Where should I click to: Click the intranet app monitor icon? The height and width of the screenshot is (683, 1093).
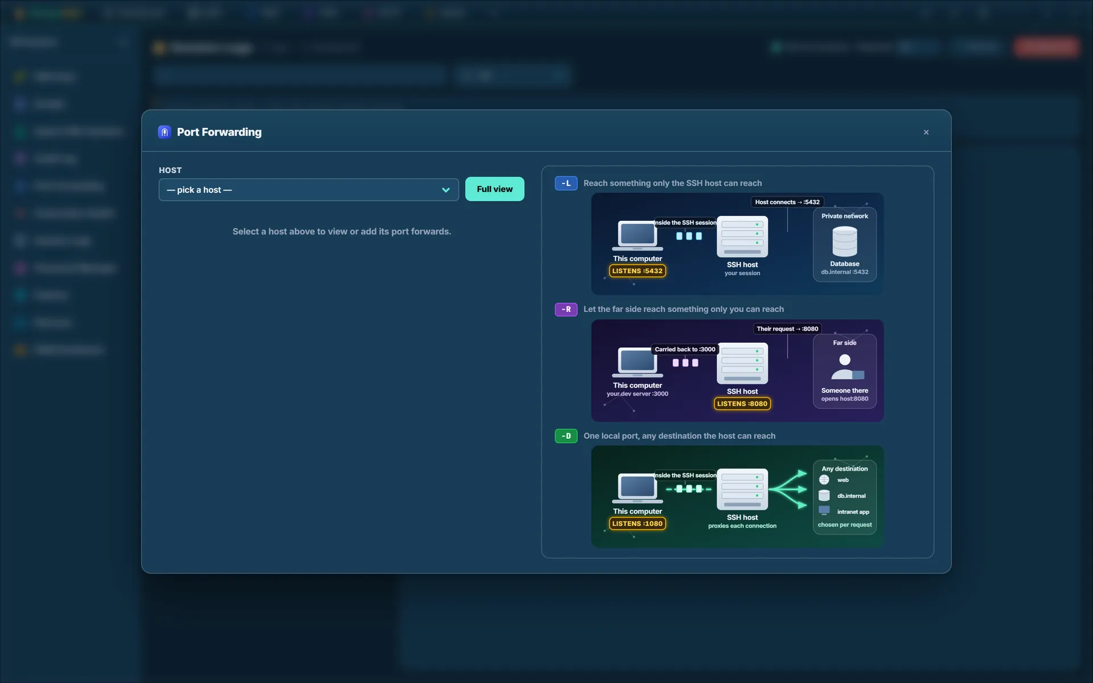[824, 511]
